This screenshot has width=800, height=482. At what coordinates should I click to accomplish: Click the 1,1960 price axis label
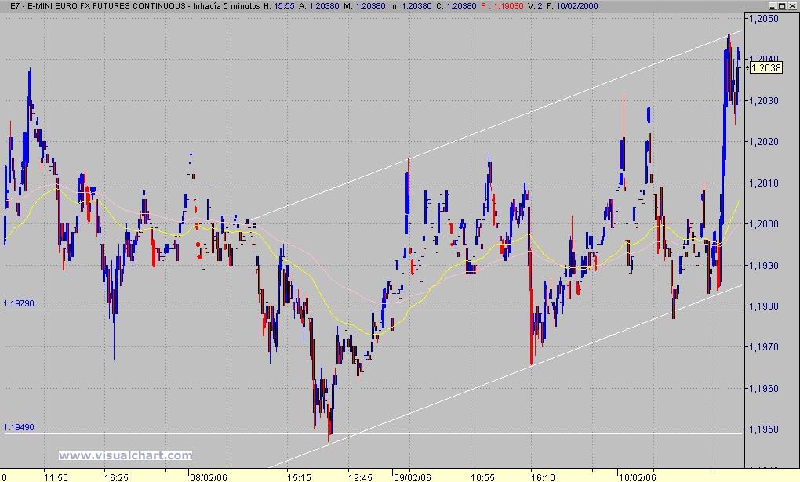[764, 388]
